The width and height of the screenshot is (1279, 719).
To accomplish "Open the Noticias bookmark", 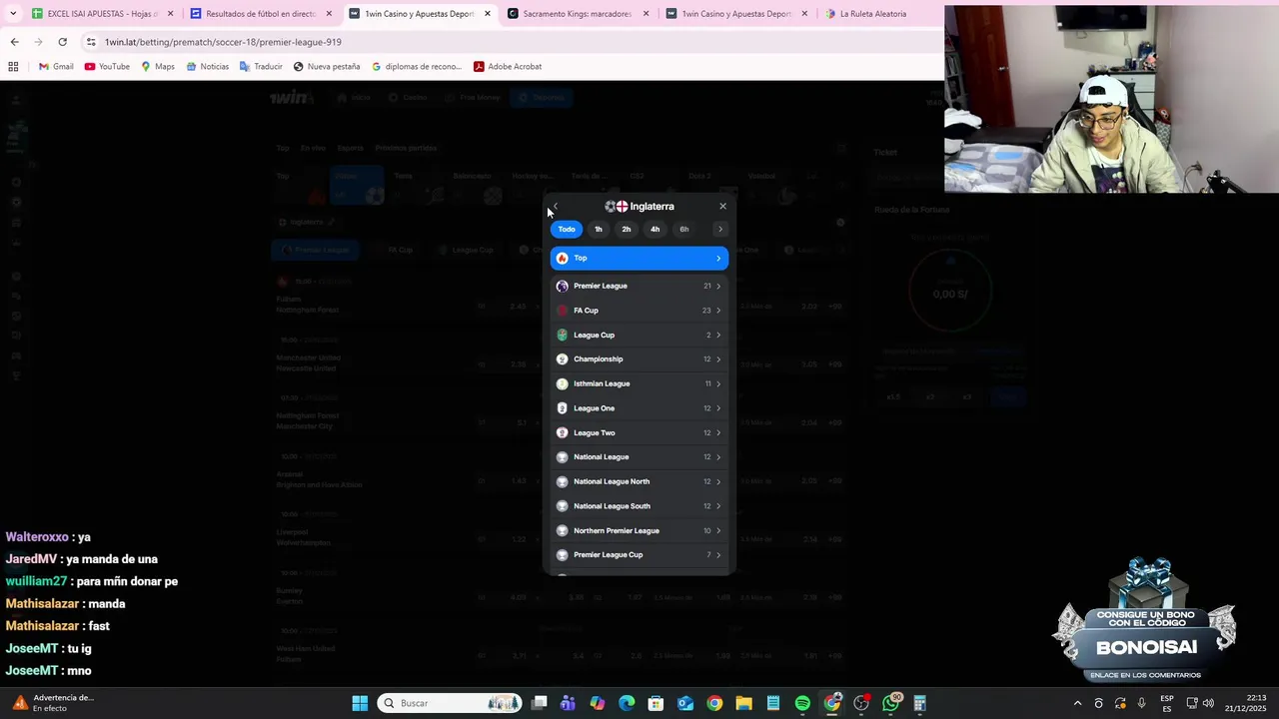I will pos(208,67).
